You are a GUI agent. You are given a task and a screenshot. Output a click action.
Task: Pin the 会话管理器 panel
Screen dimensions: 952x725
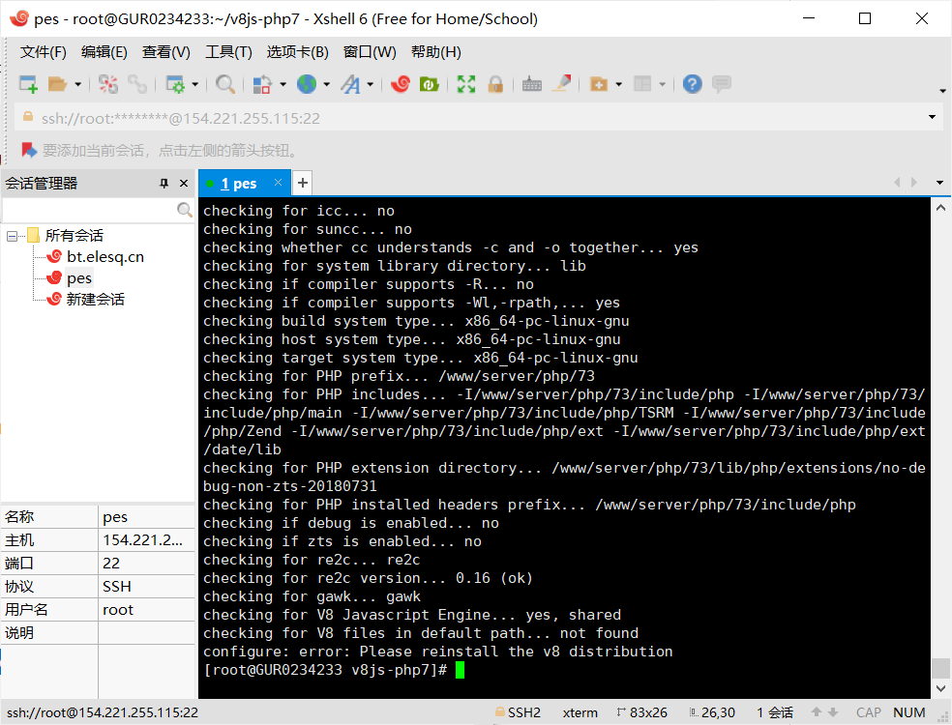point(164,184)
